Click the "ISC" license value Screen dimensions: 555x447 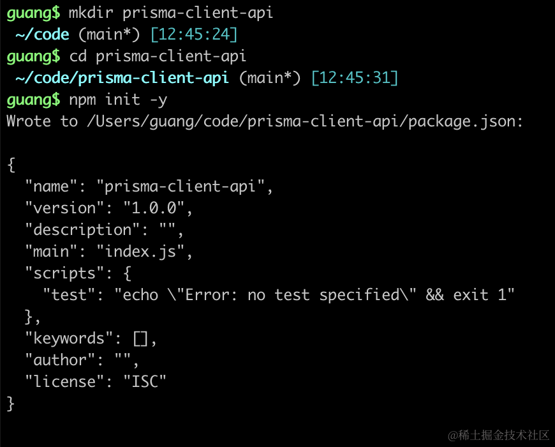[145, 382]
